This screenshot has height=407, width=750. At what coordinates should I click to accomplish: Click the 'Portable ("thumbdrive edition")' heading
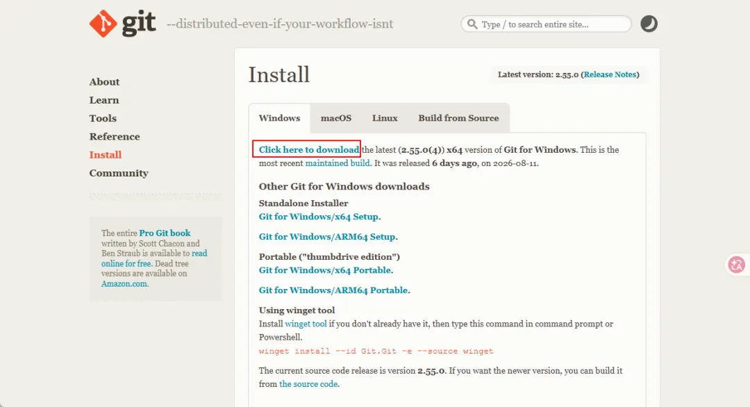point(329,257)
